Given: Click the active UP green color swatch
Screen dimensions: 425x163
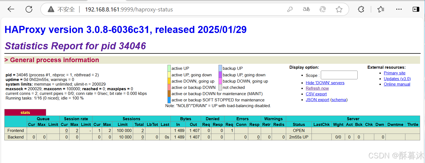Looking at the screenshot, I should tap(169, 68).
